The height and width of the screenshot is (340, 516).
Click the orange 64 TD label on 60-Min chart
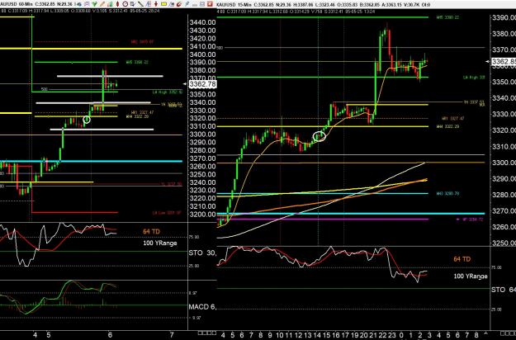point(151,232)
